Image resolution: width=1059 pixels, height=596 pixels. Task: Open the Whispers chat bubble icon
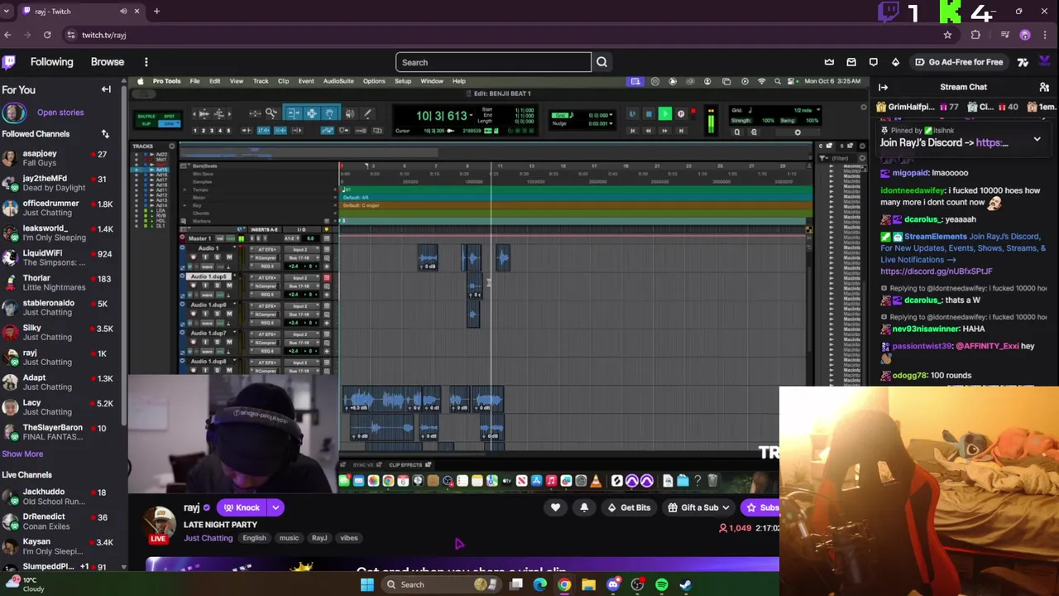[x=873, y=62]
